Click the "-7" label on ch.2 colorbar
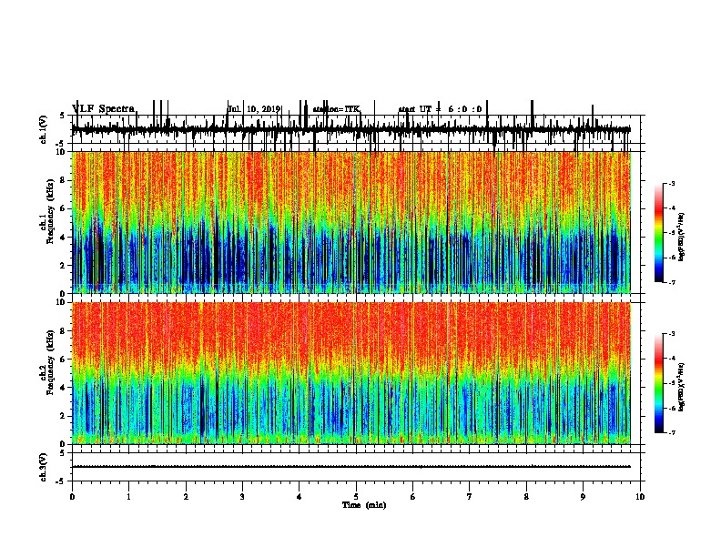721x557 pixels. pyautogui.click(x=672, y=433)
